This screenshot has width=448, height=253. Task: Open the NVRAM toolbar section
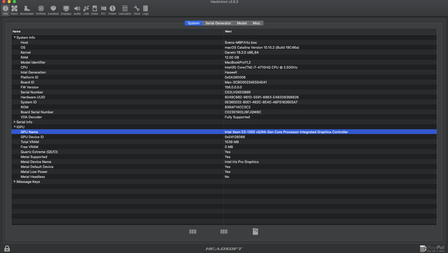(x=41, y=10)
